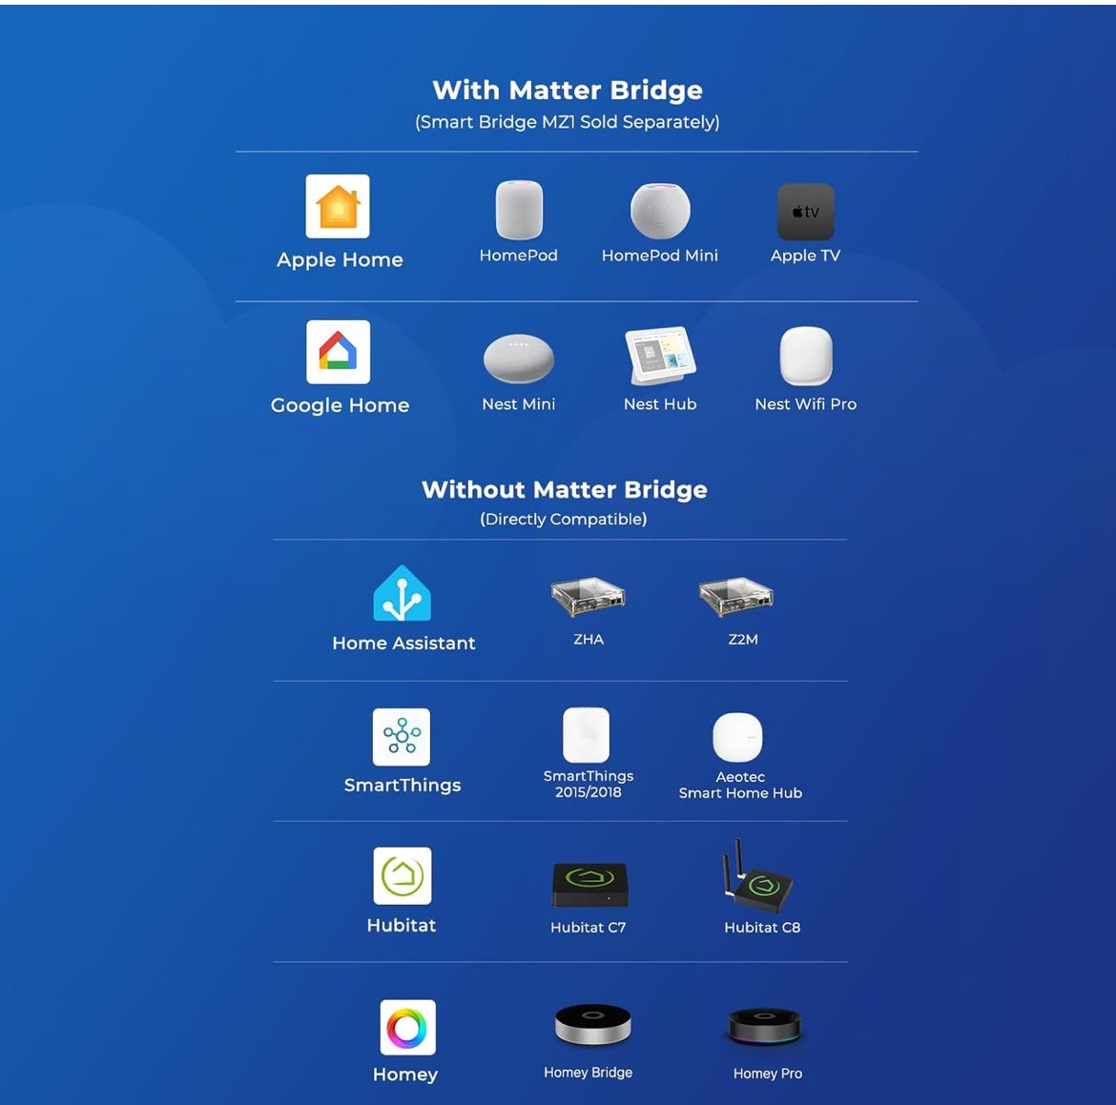Select the Nest Wifi Pro router image
The width and height of the screenshot is (1116, 1105).
(806, 356)
